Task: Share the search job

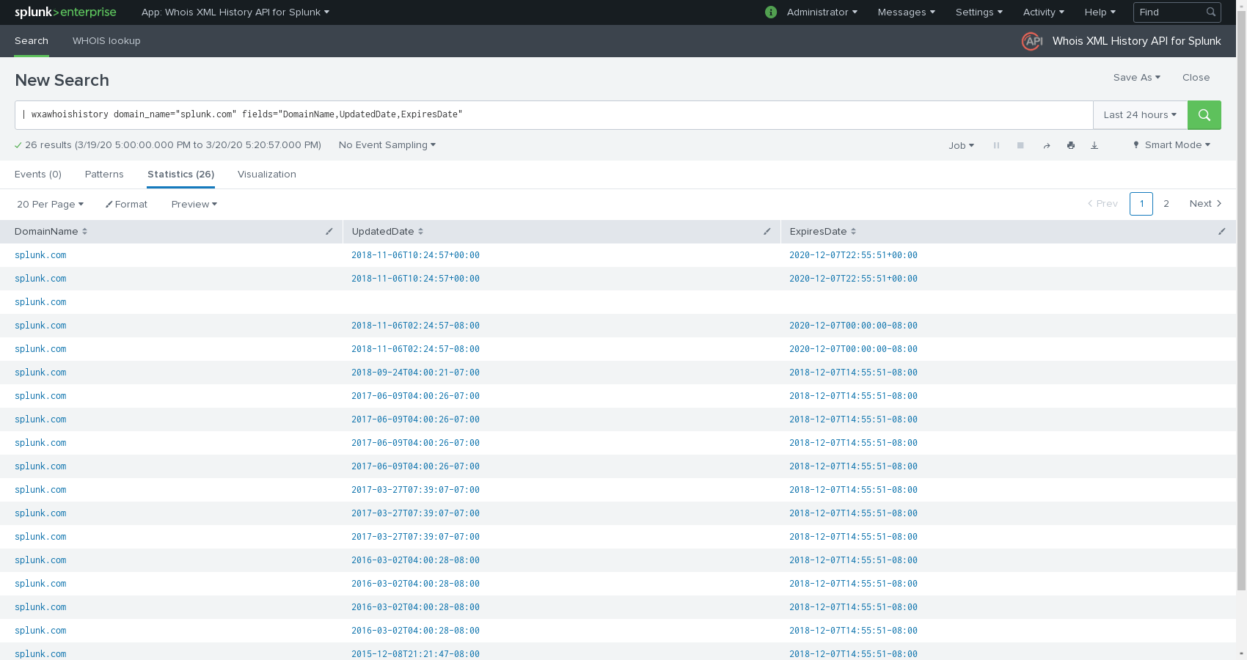Action: coord(1047,145)
